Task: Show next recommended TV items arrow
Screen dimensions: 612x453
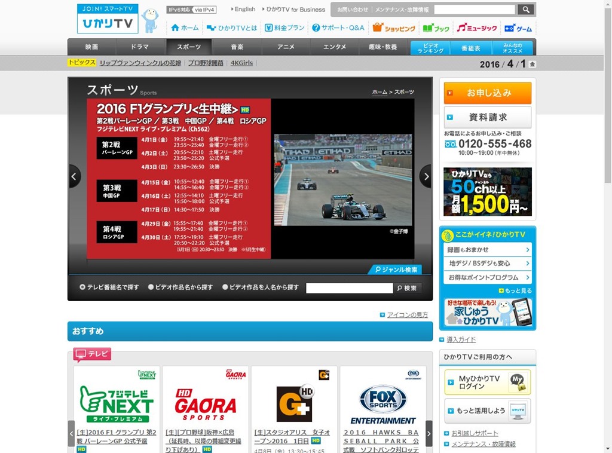Action: (429, 433)
